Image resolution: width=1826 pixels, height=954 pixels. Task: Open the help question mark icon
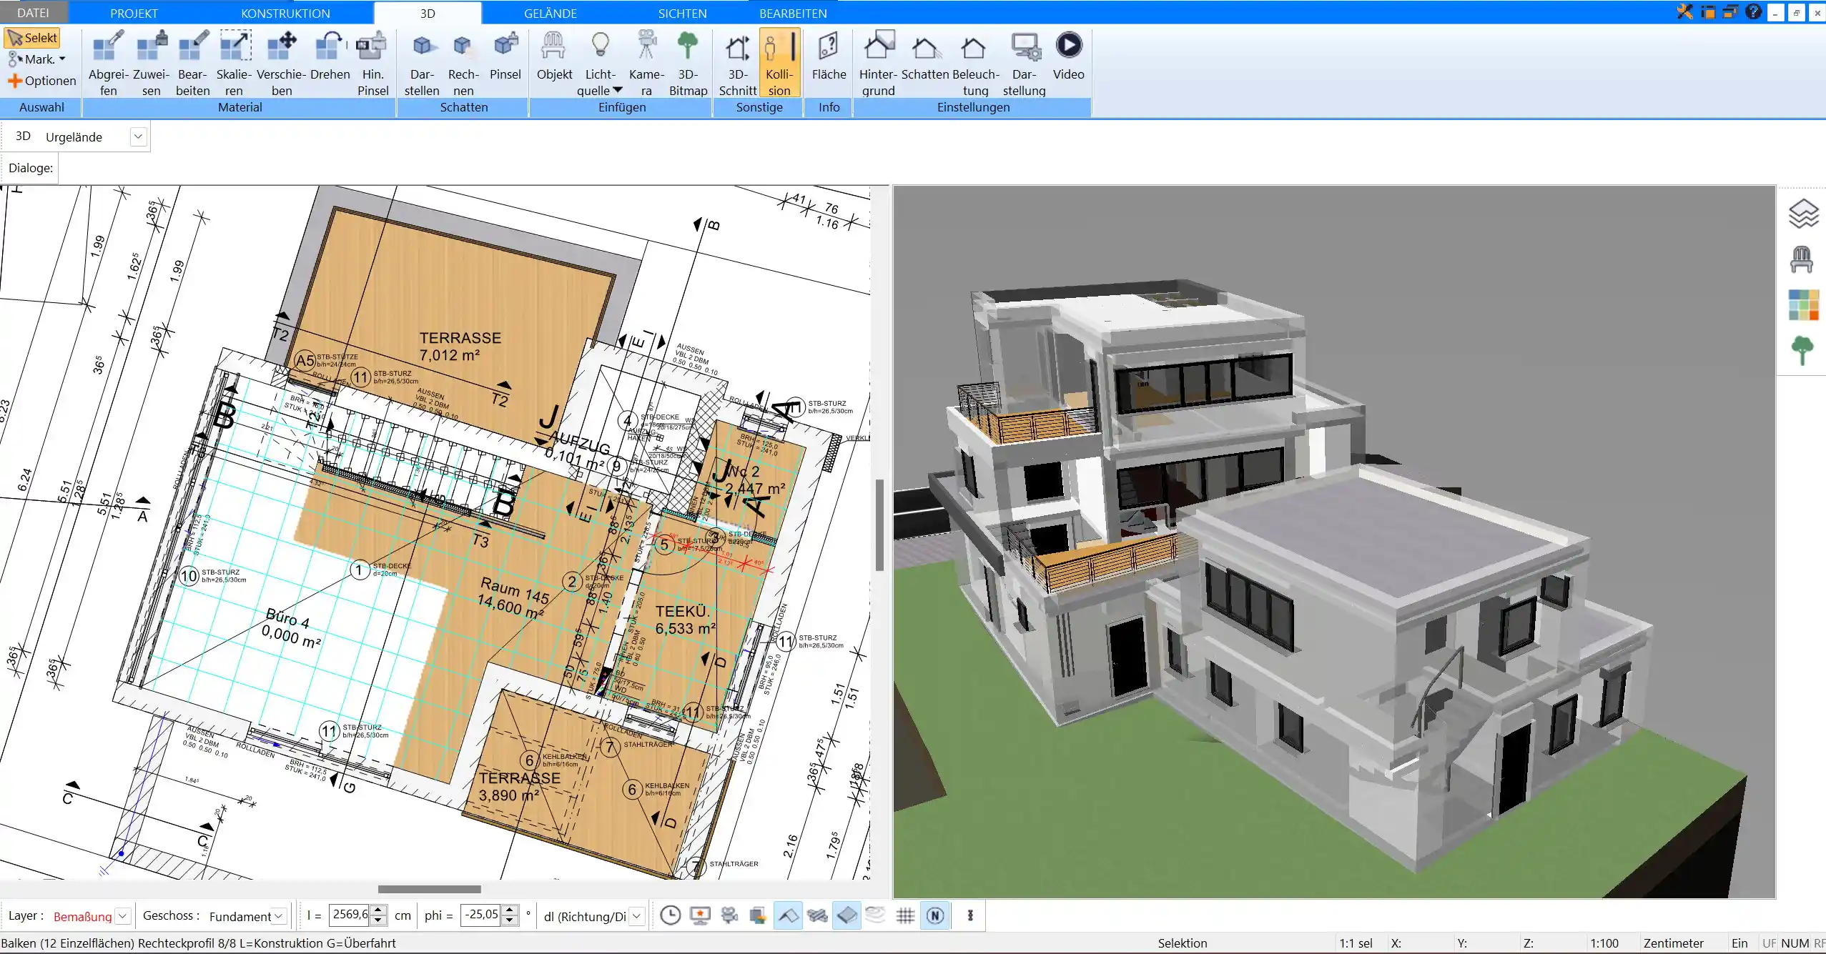[1753, 11]
